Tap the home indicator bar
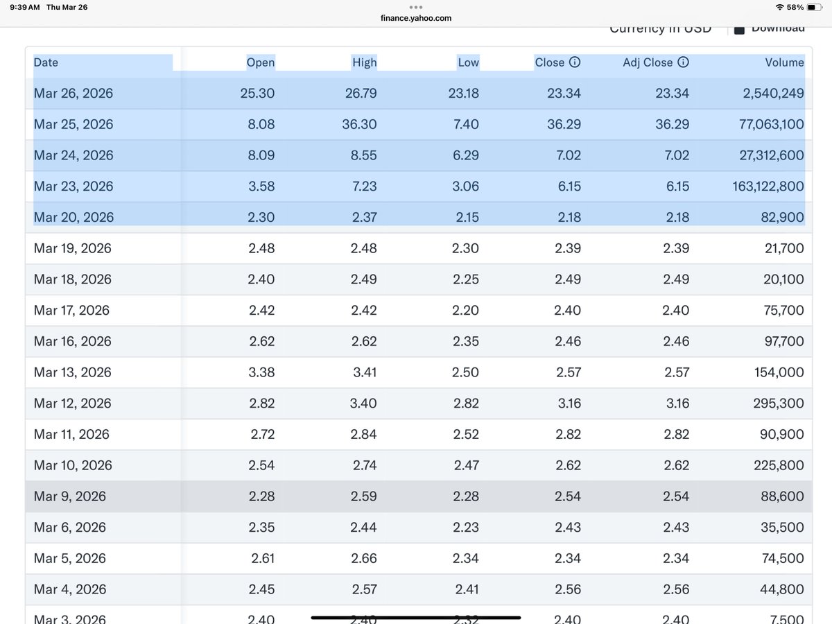 (416, 617)
